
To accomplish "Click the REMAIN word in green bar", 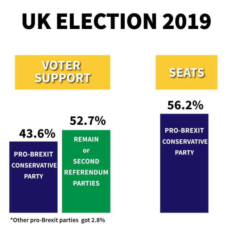I will [x=86, y=139].
